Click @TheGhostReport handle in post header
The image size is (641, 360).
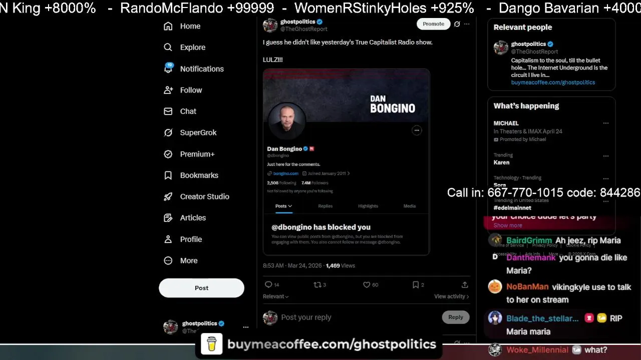tap(304, 29)
